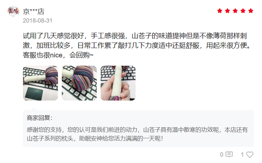Click the comment count number 0
Screen dimensions: 262x163
(x=222, y=155)
